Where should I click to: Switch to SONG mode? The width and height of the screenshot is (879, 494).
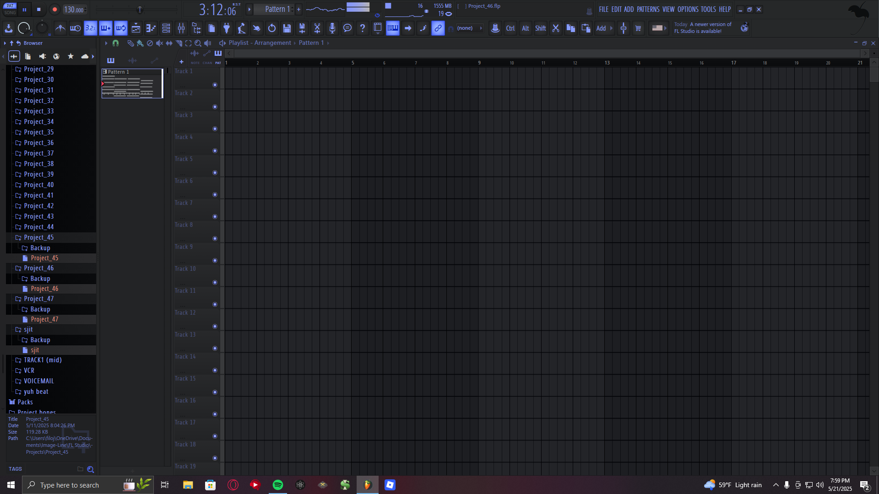[x=10, y=12]
